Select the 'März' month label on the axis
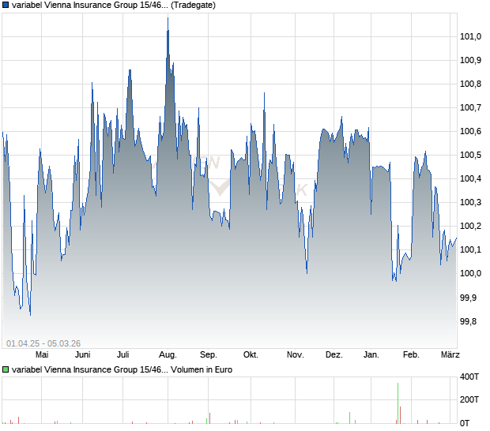The height and width of the screenshot is (431, 490). click(447, 355)
